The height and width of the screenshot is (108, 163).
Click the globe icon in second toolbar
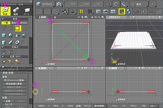click(64, 11)
